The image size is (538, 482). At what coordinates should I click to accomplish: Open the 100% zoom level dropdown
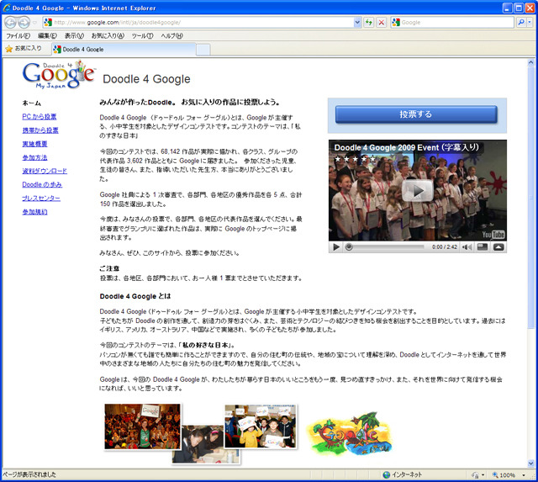[x=524, y=475]
